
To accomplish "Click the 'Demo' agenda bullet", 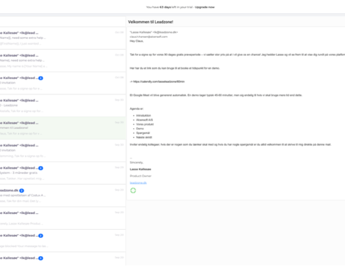I will point(140,129).
